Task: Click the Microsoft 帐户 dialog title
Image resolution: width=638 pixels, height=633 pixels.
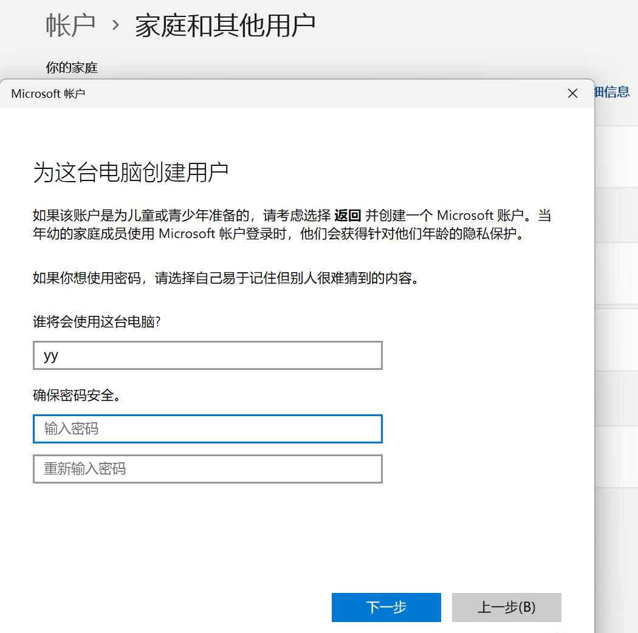Action: (48, 94)
